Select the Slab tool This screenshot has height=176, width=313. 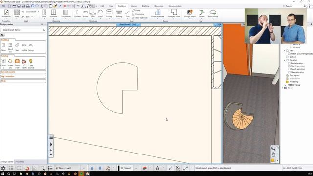[93, 14]
